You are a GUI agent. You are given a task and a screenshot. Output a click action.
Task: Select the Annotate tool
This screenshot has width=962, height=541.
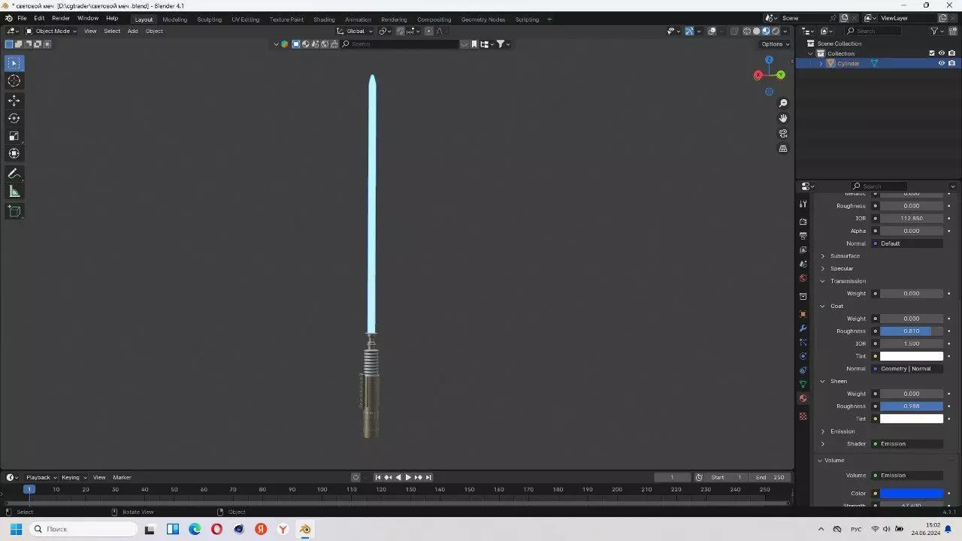14,174
